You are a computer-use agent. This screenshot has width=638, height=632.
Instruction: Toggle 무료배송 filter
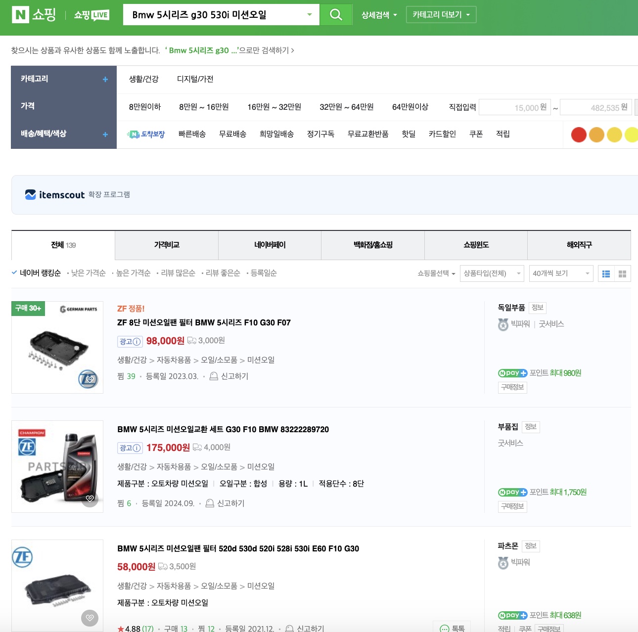232,134
